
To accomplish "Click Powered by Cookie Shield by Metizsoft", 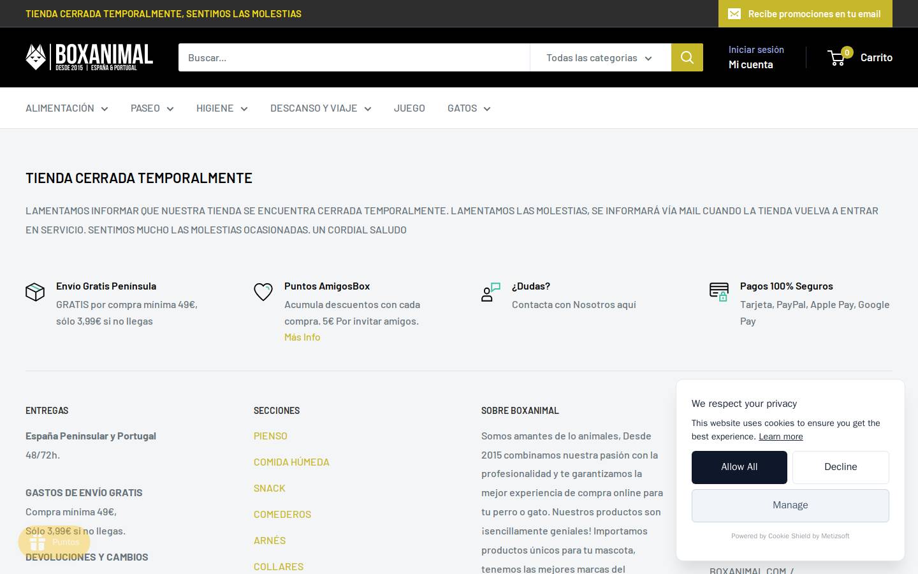I will [x=790, y=536].
